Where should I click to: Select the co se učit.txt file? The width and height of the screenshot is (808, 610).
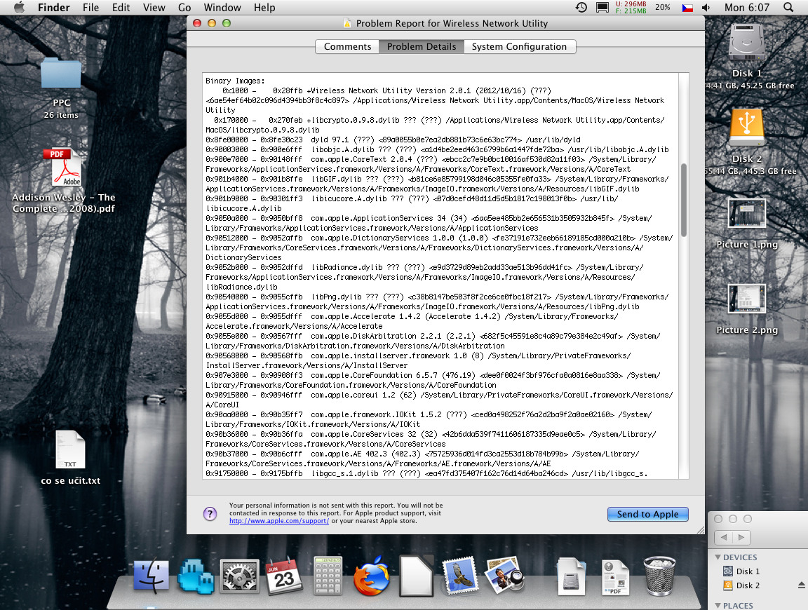(x=71, y=449)
